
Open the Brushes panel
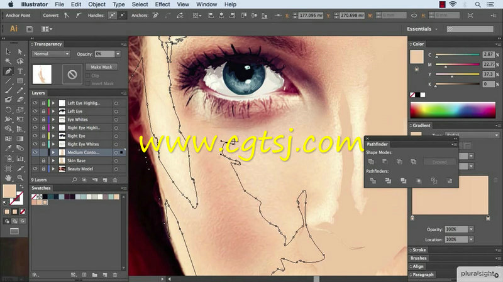click(x=419, y=258)
